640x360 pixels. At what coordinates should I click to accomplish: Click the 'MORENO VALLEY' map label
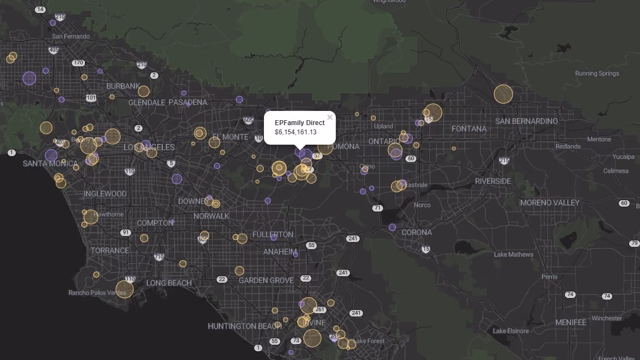click(550, 203)
